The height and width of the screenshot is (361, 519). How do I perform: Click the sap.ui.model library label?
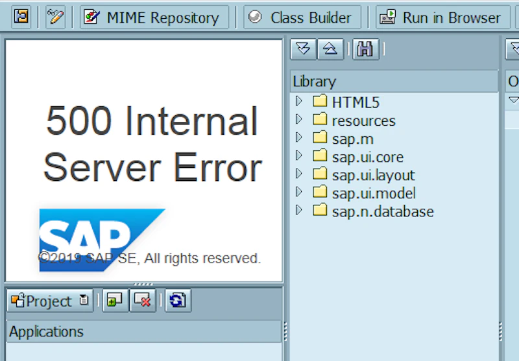point(374,194)
